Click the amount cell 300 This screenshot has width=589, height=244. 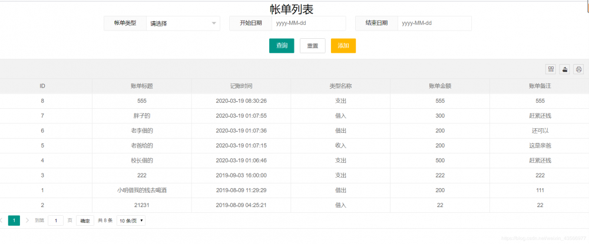click(x=440, y=116)
